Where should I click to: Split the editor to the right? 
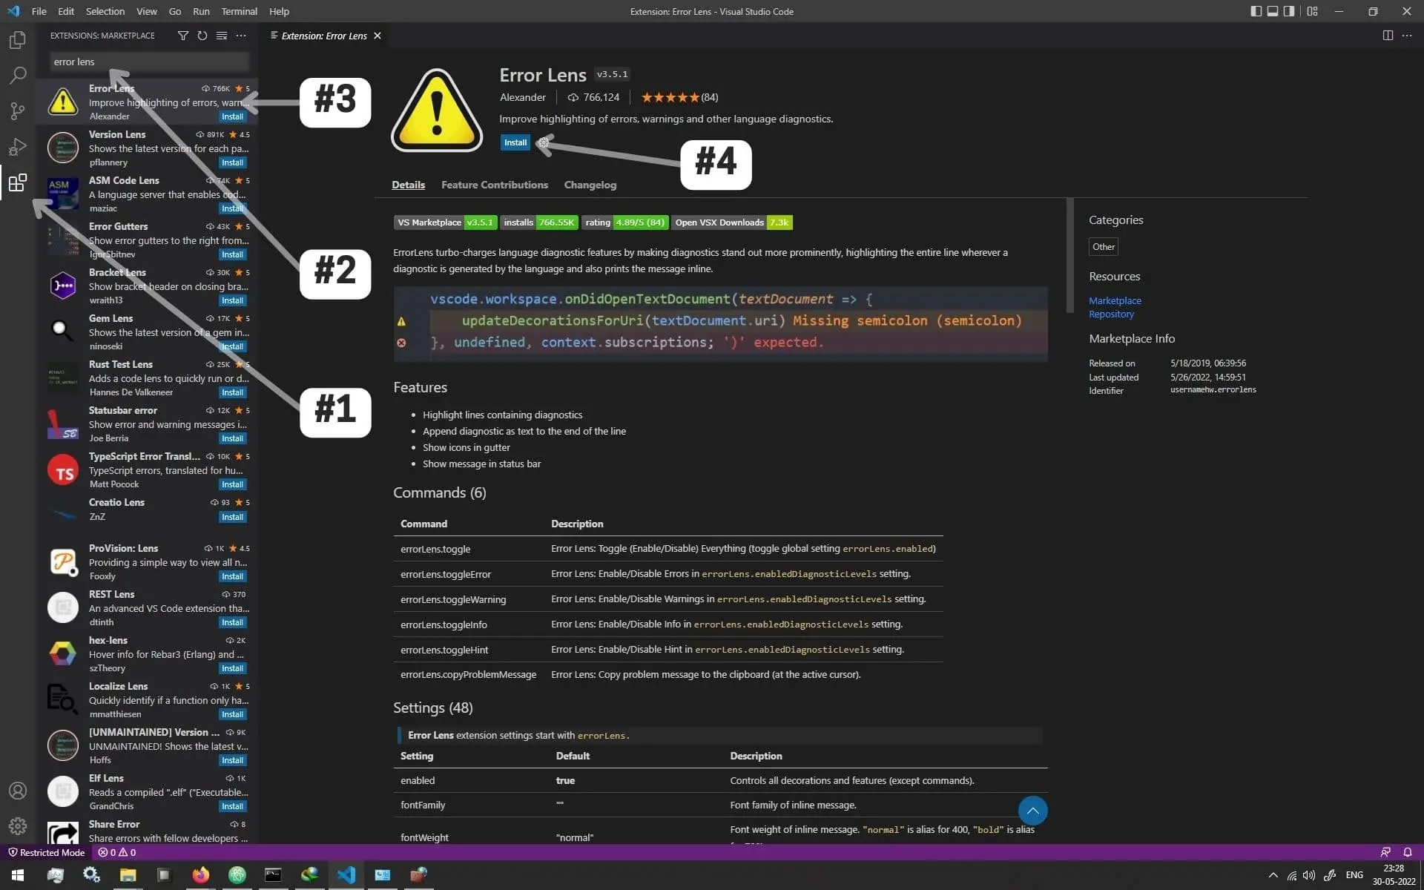(1388, 36)
